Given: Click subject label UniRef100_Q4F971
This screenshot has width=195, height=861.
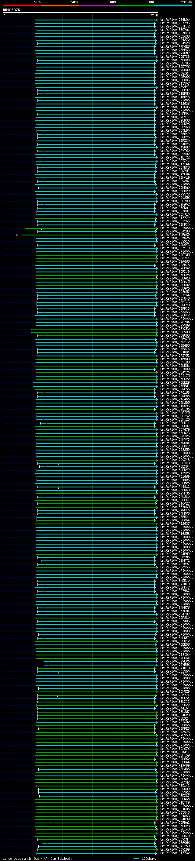Looking at the screenshot, I should tap(175, 117).
